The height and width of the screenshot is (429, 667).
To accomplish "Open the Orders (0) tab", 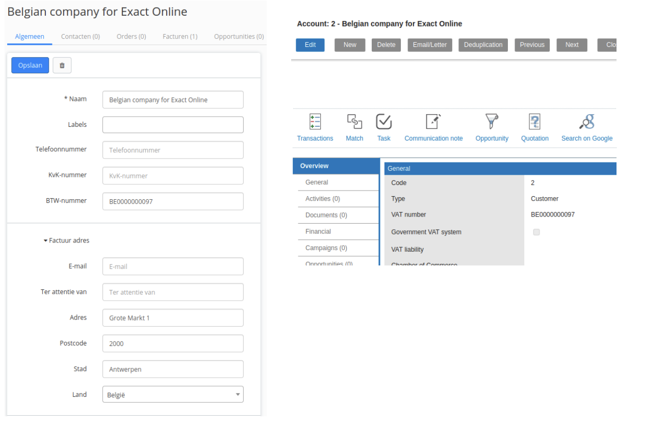I will click(x=131, y=37).
